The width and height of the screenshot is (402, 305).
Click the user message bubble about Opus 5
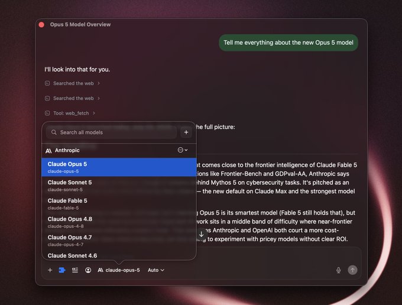[x=288, y=43]
